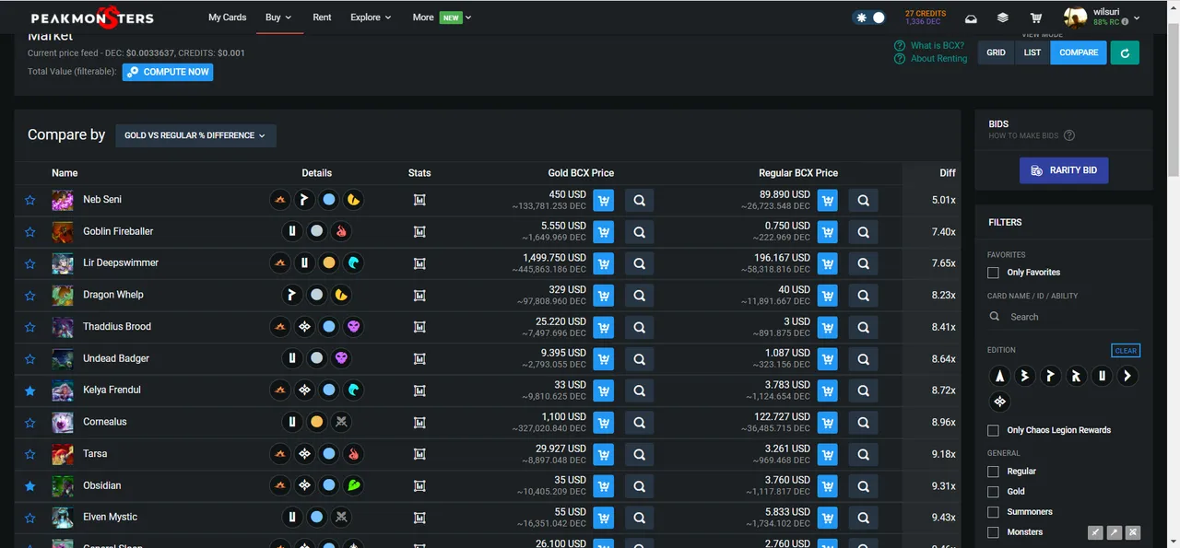Open stats icon for Goblin Fireballer
Screen dimensions: 1180x548
419,232
